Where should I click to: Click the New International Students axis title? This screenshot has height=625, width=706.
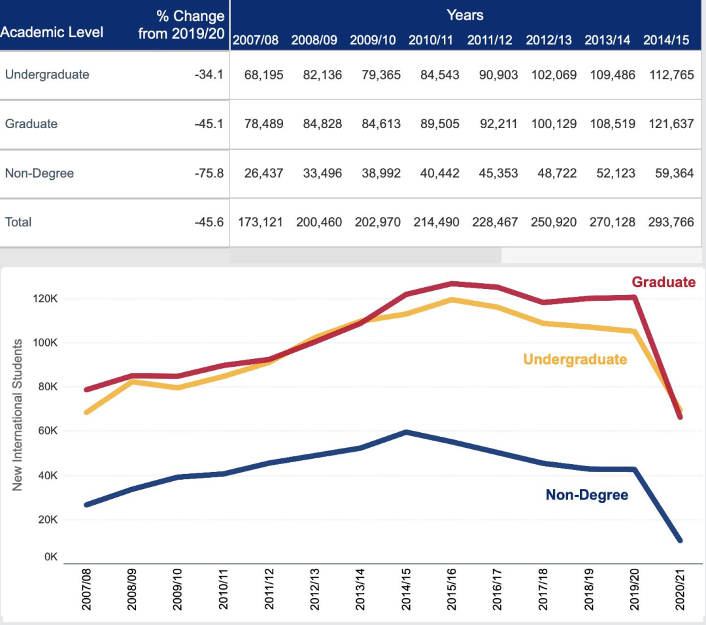point(17,414)
